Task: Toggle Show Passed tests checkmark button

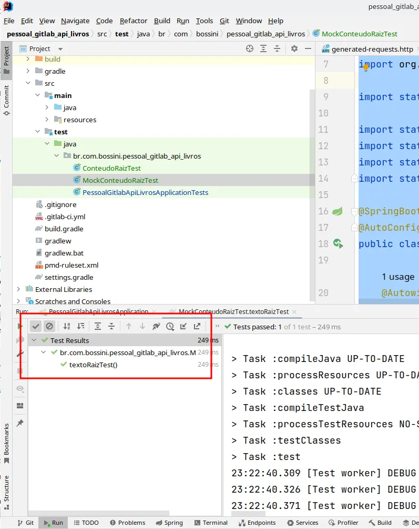Action: [x=36, y=326]
